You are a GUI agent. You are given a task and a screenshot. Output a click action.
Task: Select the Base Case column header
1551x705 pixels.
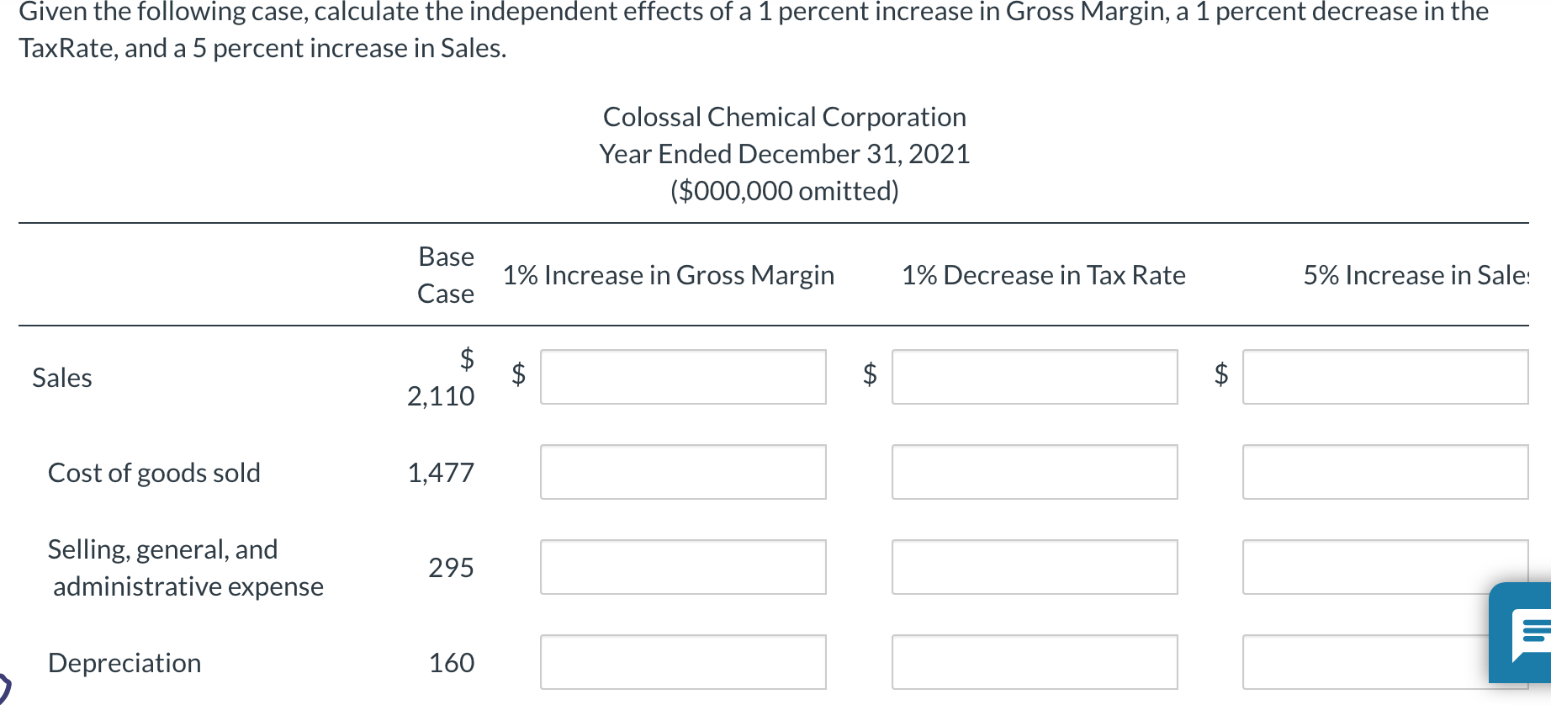point(446,275)
